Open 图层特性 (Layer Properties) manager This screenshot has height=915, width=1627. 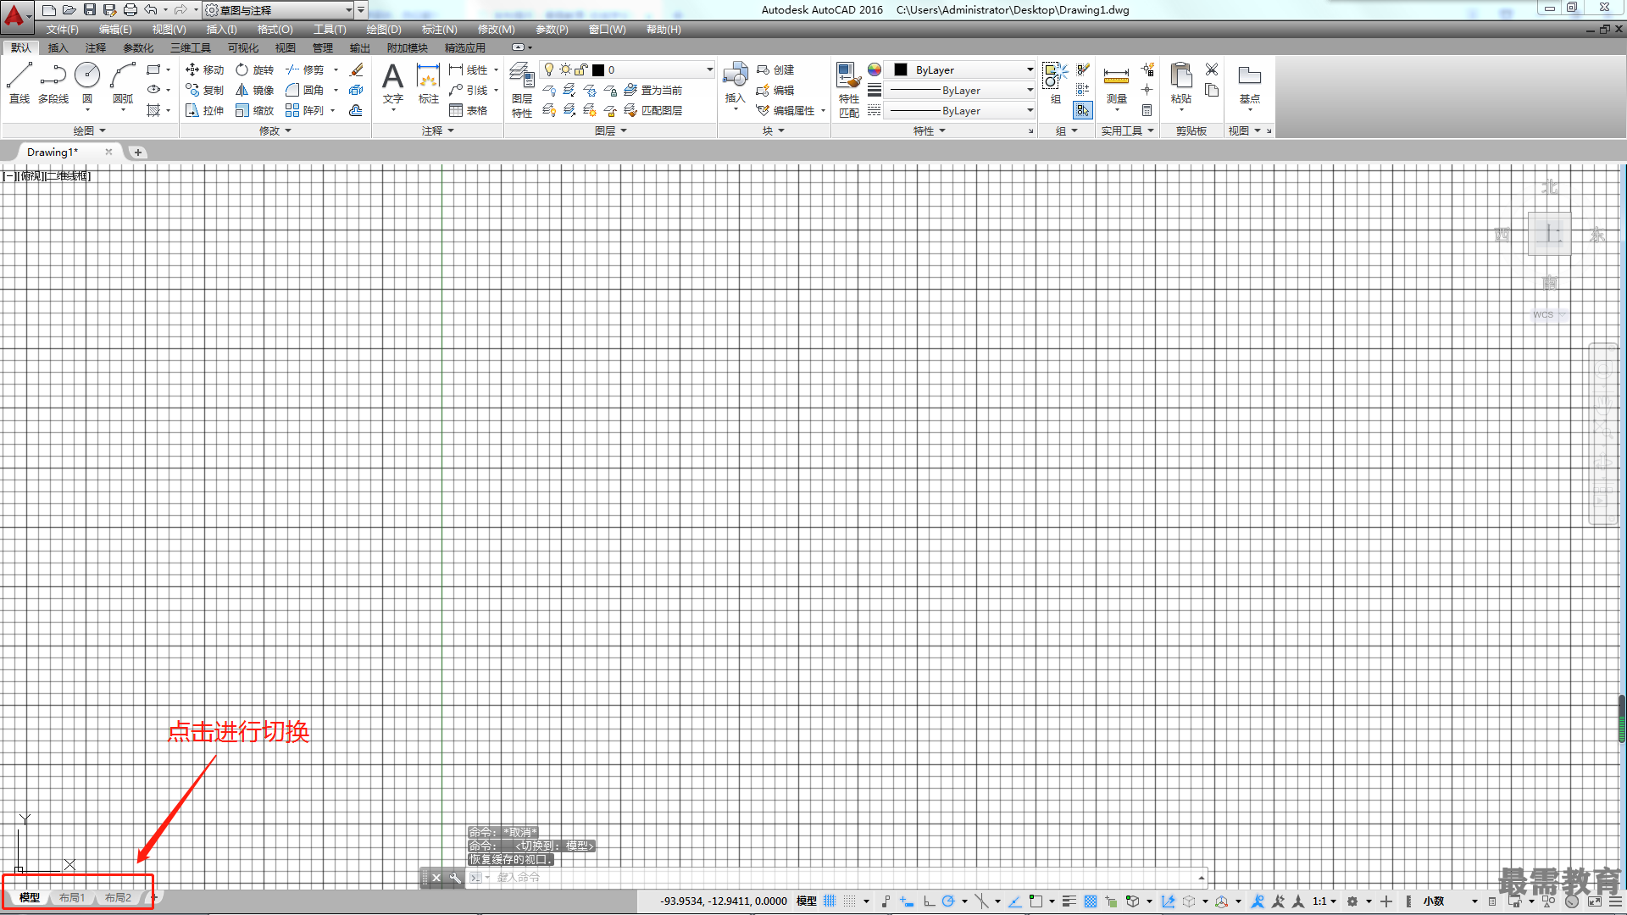pyautogui.click(x=522, y=89)
